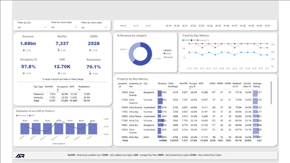Select week W 26 in the week slicer

[227, 26]
